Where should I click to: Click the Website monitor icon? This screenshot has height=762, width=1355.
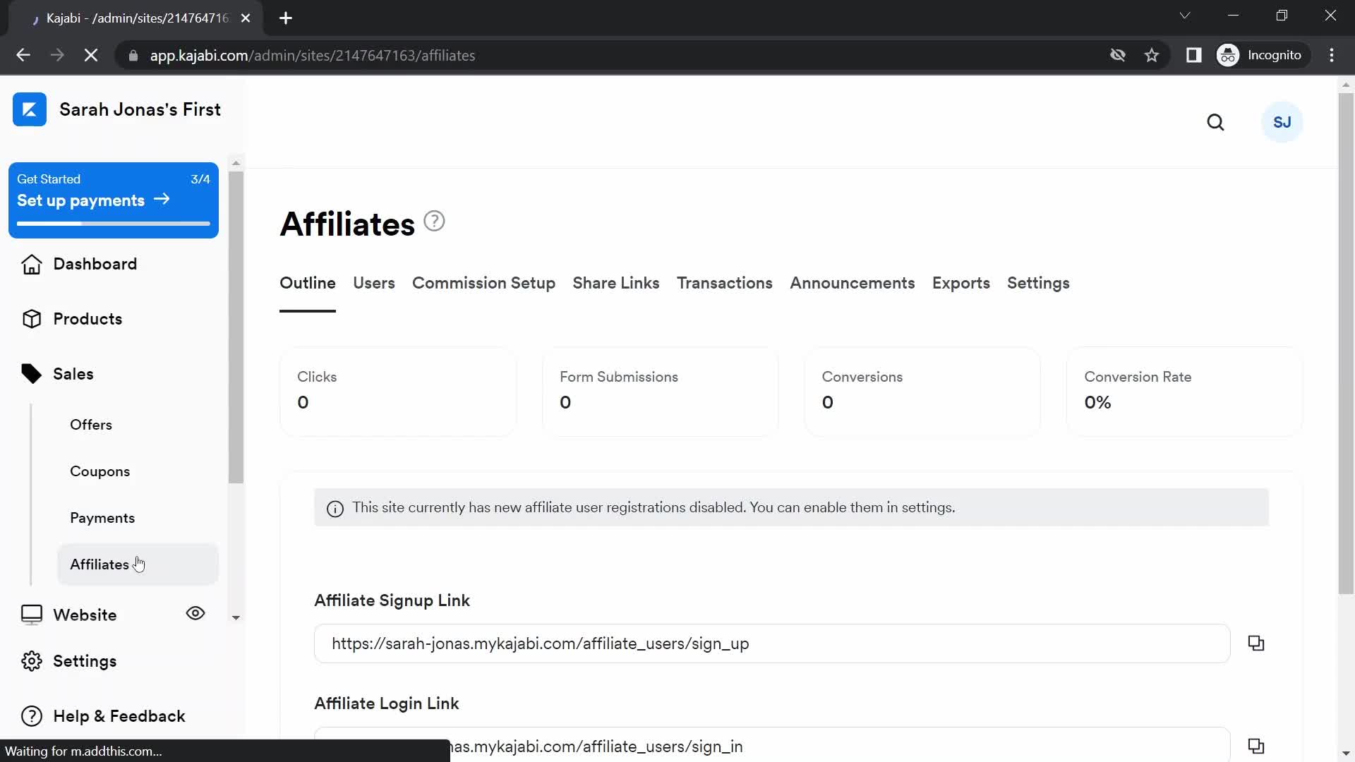pyautogui.click(x=31, y=615)
